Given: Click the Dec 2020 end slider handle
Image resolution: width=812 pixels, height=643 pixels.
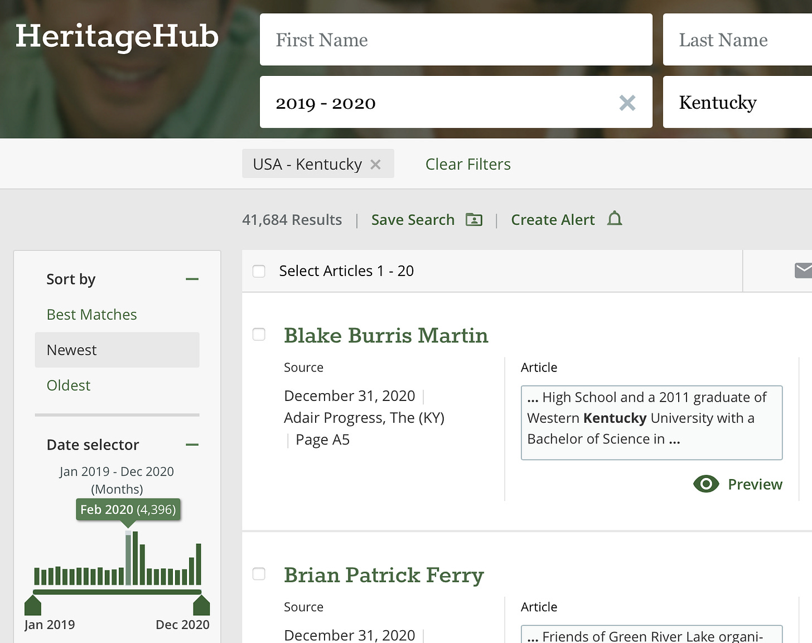Looking at the screenshot, I should [x=201, y=605].
